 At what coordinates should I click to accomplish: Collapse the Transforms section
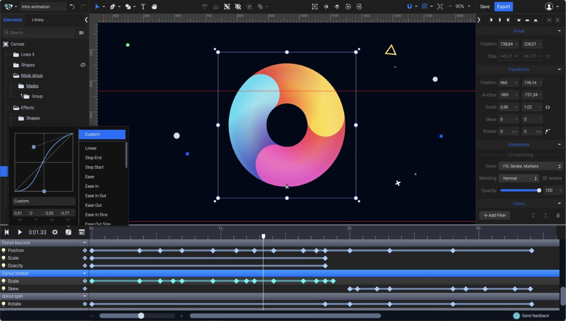(x=559, y=69)
